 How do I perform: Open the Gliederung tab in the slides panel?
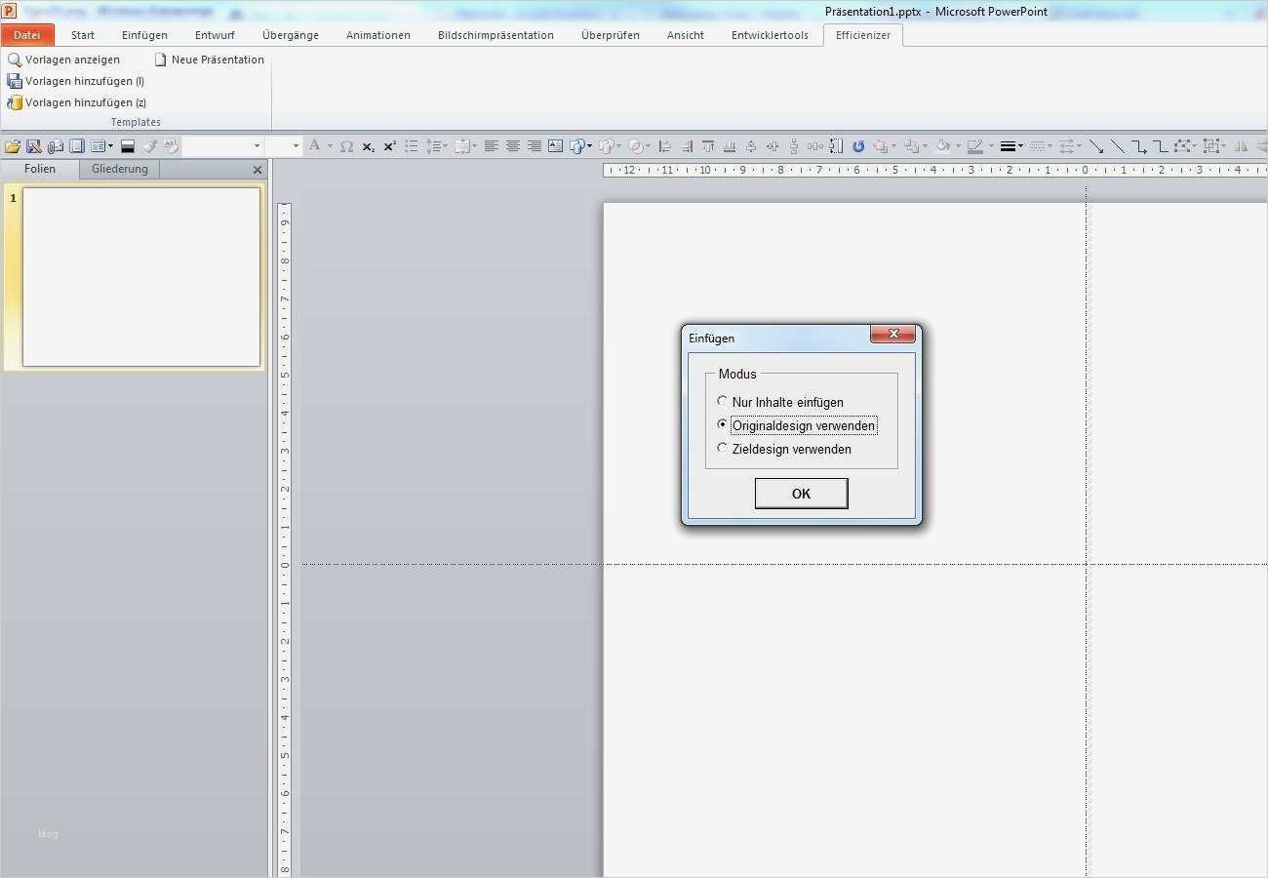pyautogui.click(x=118, y=169)
